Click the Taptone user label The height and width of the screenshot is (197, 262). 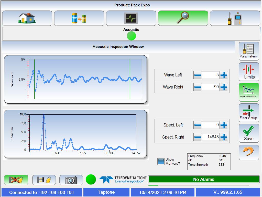click(106, 192)
